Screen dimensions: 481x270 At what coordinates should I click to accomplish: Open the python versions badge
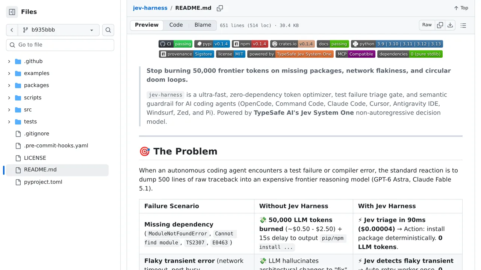(397, 44)
